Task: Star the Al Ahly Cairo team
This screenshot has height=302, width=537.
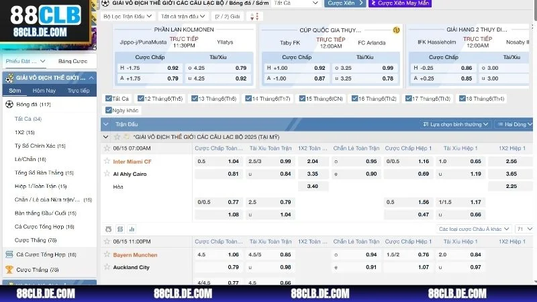Action: click(x=107, y=173)
